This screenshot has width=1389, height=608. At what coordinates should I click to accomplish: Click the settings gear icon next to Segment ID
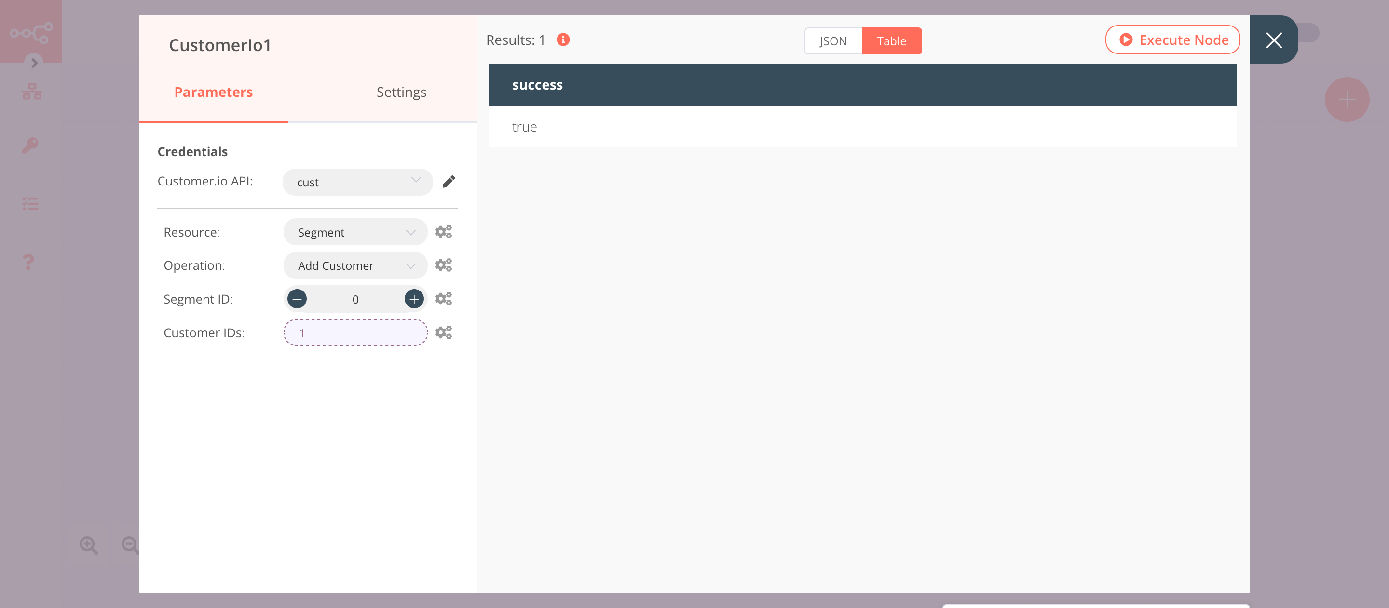tap(443, 298)
